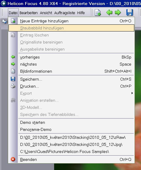Click the Ctrl+O shortcut label

tap(125, 21)
